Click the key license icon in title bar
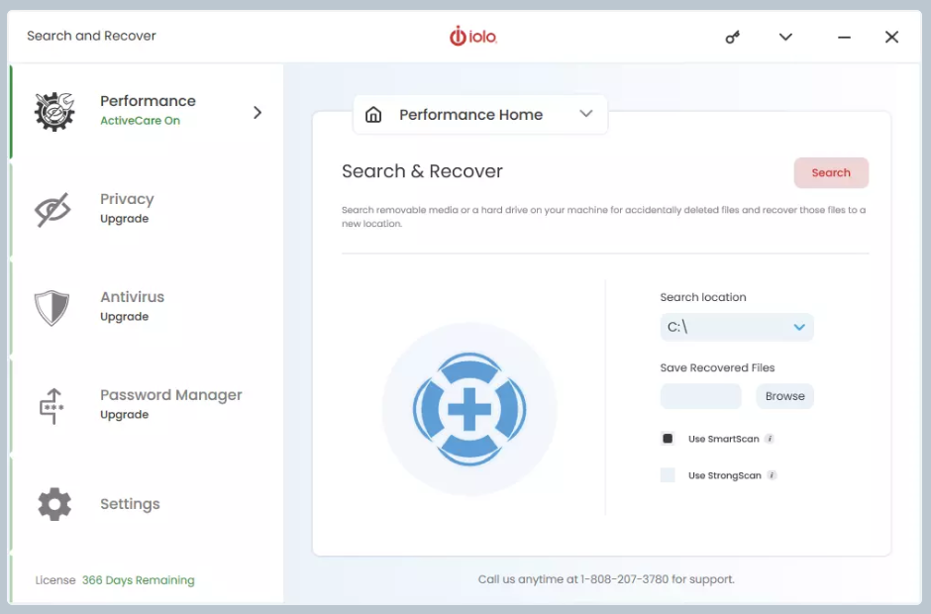The image size is (931, 614). 733,38
